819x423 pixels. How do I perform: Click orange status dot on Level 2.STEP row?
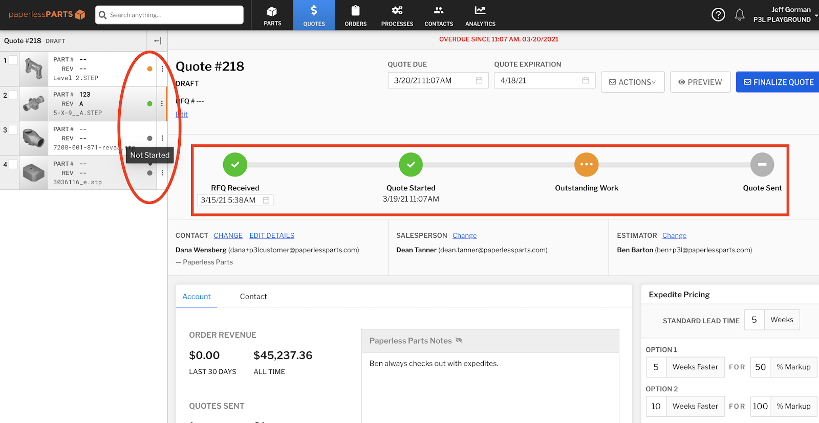[149, 69]
